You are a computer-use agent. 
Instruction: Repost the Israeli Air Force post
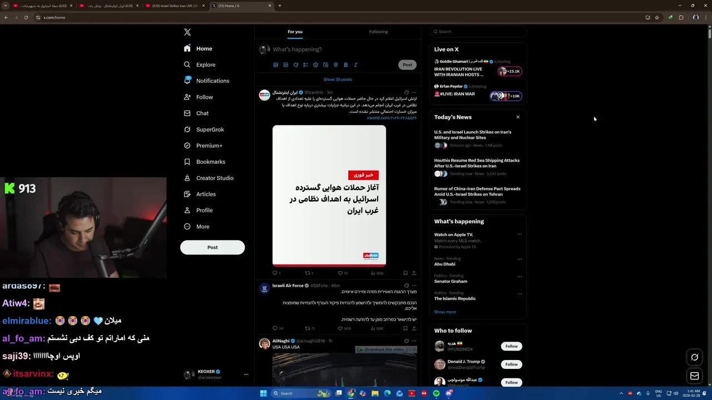point(310,328)
